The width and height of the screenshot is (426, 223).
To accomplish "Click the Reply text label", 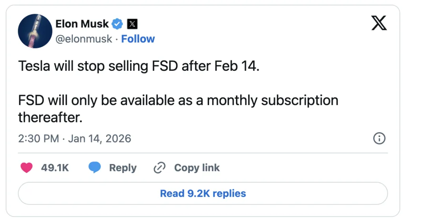I will 123,168.
